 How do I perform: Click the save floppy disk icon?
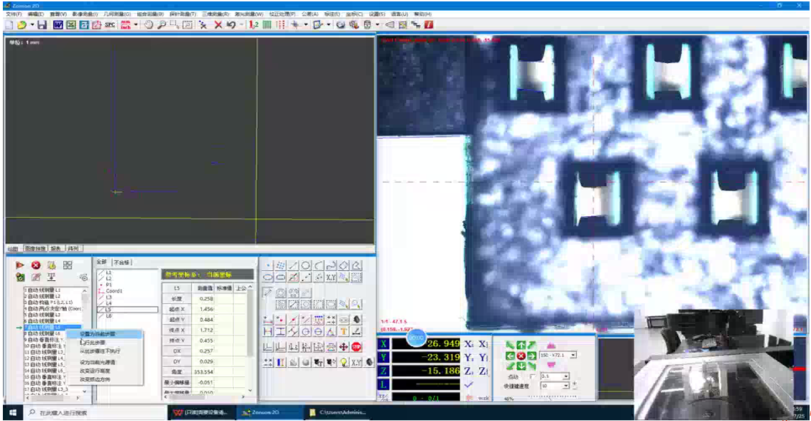click(x=42, y=25)
